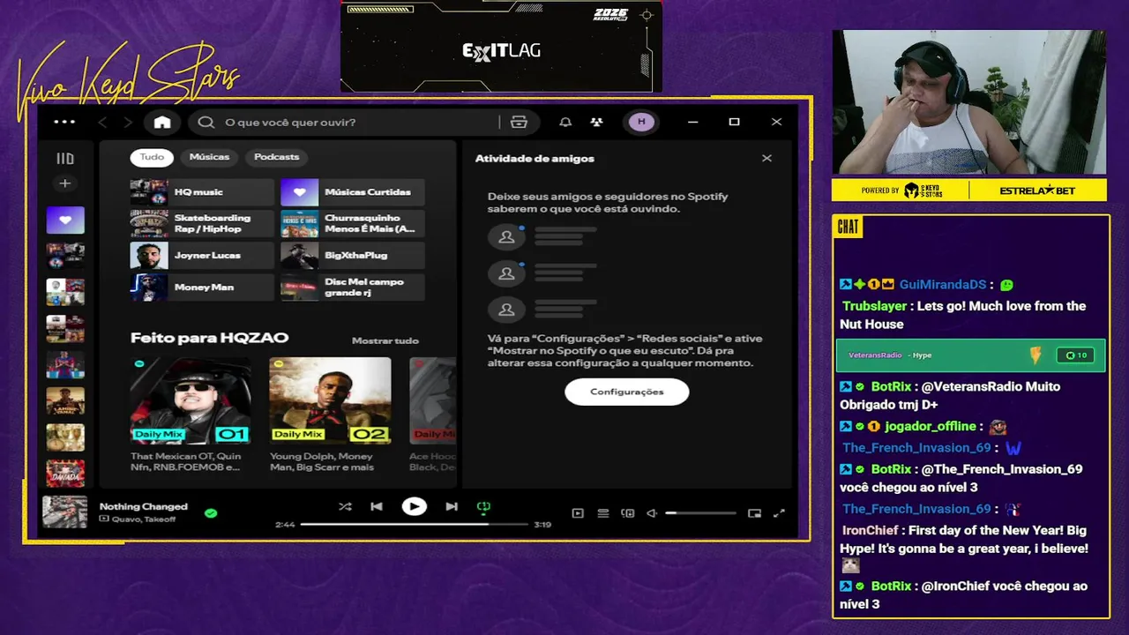
Task: Select the Músicas filter chip
Action: tap(209, 157)
